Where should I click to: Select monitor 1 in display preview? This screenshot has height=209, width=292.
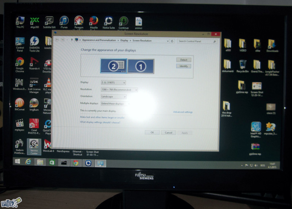(x=141, y=66)
